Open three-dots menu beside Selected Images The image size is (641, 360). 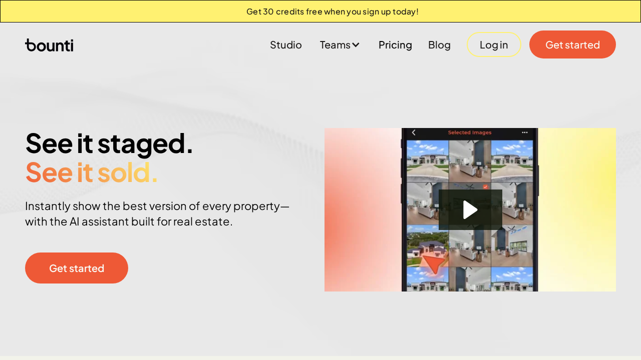click(x=524, y=132)
